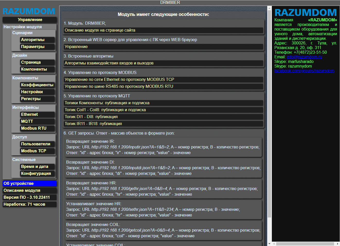This screenshot has width=340, height=246.
Task: Open Топик Coil1 - Coil8 link
Action: coord(163,110)
